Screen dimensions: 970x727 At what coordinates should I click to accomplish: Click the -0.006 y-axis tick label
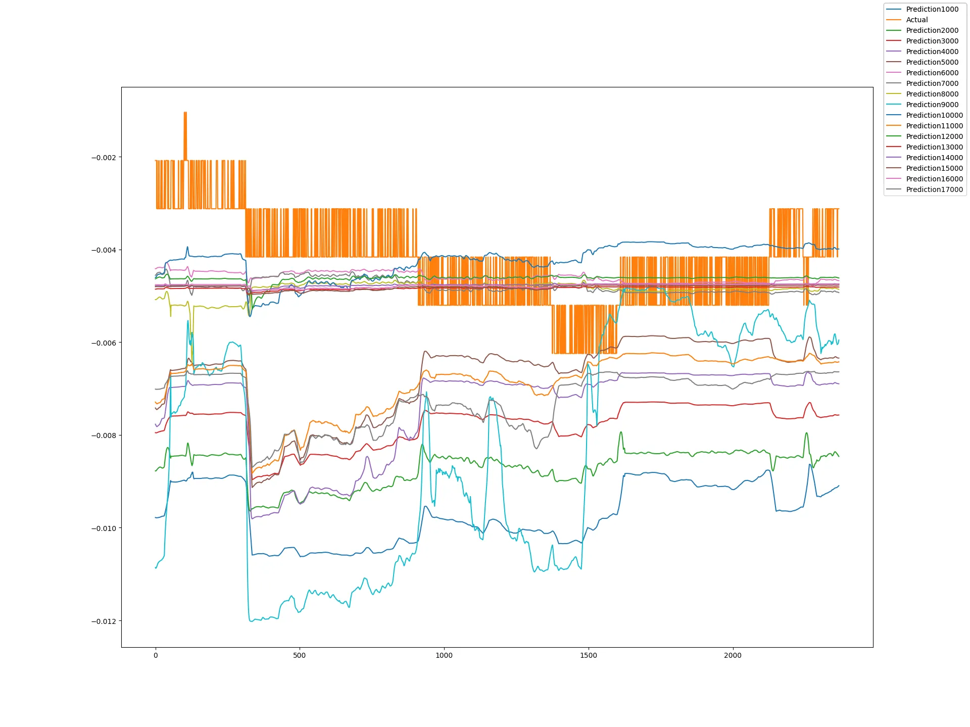tap(103, 343)
